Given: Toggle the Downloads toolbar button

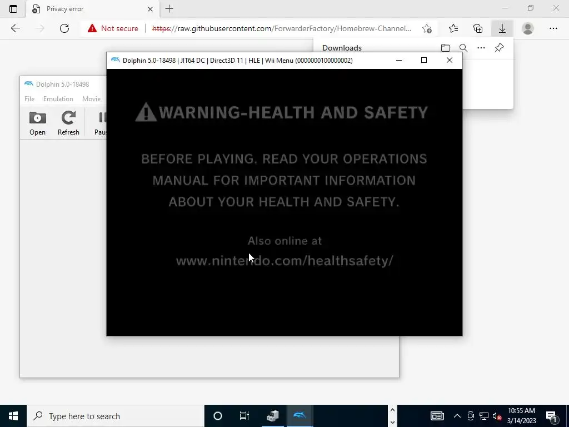Looking at the screenshot, I should coord(502,28).
